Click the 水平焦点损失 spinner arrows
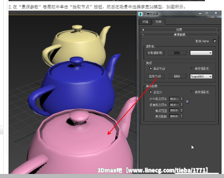This screenshot has width=224, height=178. pyautogui.click(x=181, y=99)
